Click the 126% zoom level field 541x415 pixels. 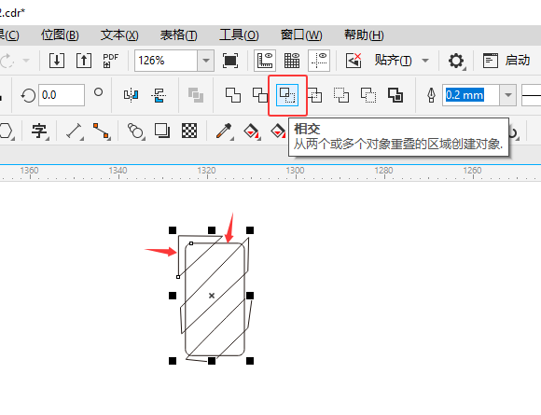[x=166, y=61]
